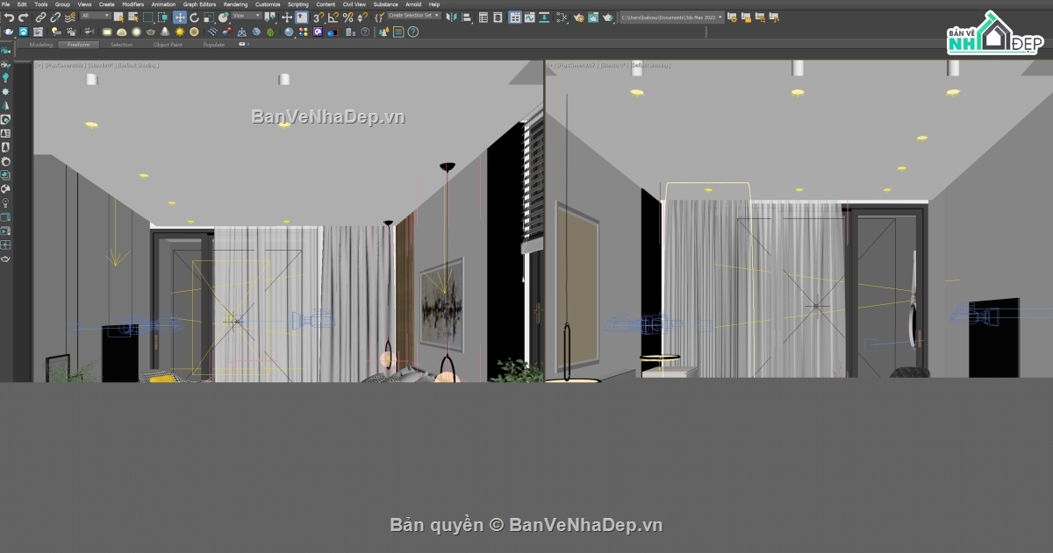The image size is (1053, 553).
Task: Activate the Select and Link tool
Action: point(41,17)
